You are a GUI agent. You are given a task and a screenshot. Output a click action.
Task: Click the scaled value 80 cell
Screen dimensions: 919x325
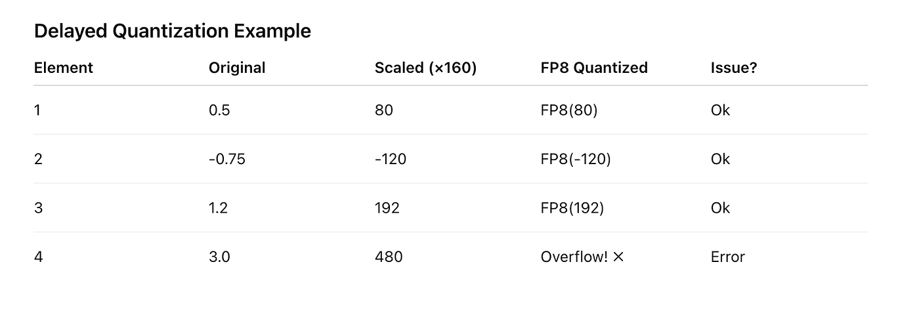pos(383,110)
